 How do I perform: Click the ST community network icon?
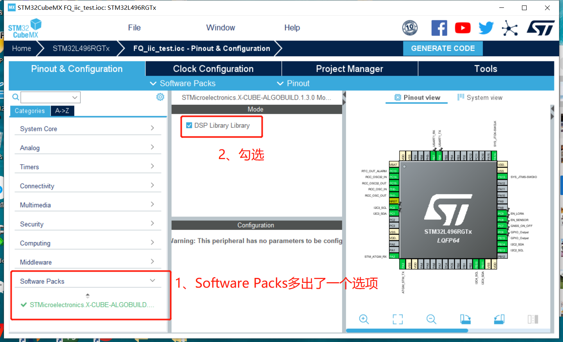click(x=510, y=28)
